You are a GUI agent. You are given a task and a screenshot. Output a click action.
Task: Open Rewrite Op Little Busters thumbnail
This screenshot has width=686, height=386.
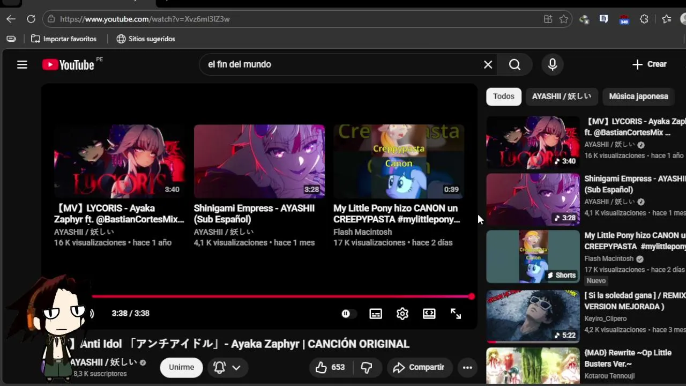pyautogui.click(x=533, y=366)
